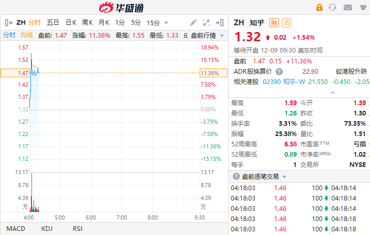The image size is (370, 235).
Task: Open the MACD indicator tab
Action: coord(15,229)
